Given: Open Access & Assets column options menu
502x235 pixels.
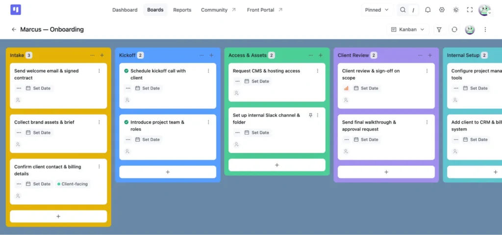Looking at the screenshot, I should [x=310, y=55].
